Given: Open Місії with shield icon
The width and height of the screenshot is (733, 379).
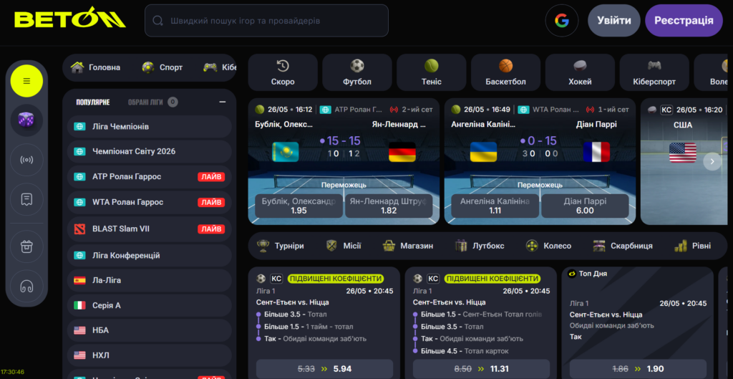Looking at the screenshot, I should pyautogui.click(x=344, y=246).
